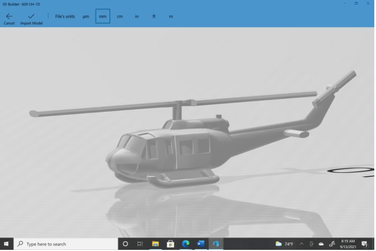Image resolution: width=376 pixels, height=251 pixels.
Task: Open the weather widget showing 74°F
Action: point(285,244)
